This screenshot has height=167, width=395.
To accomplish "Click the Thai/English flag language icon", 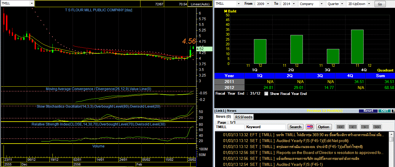I will [x=310, y=127].
